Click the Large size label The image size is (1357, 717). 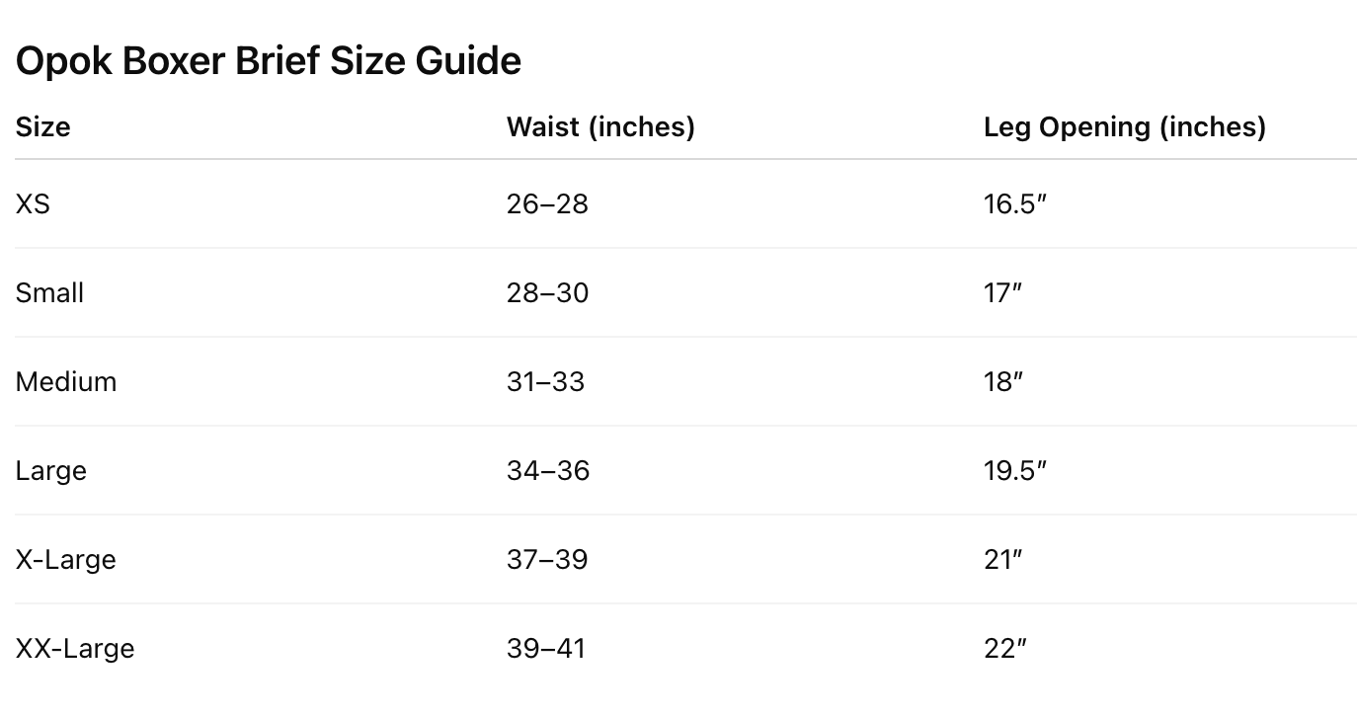coord(51,471)
